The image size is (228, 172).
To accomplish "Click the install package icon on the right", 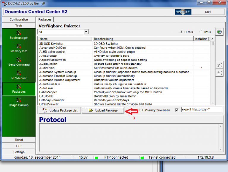I will (219, 65).
